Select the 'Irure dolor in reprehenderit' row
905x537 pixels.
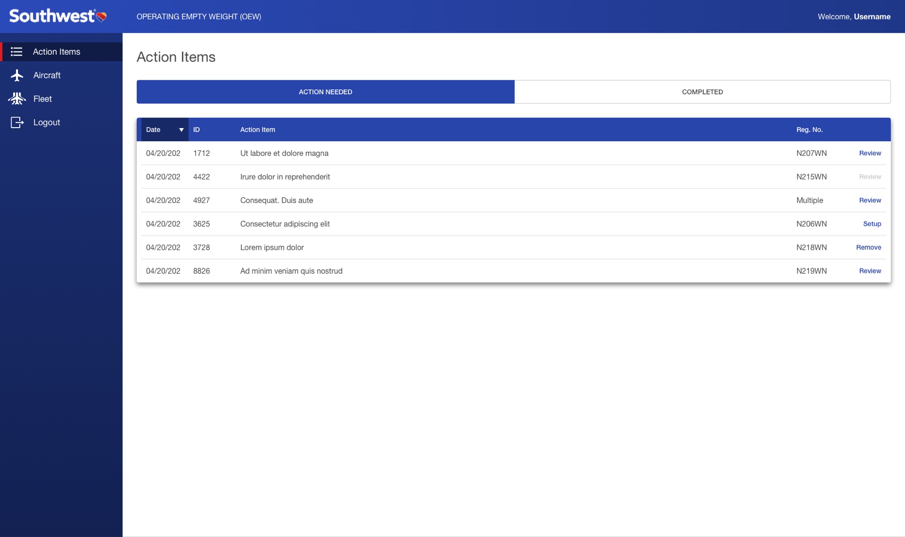(x=285, y=177)
